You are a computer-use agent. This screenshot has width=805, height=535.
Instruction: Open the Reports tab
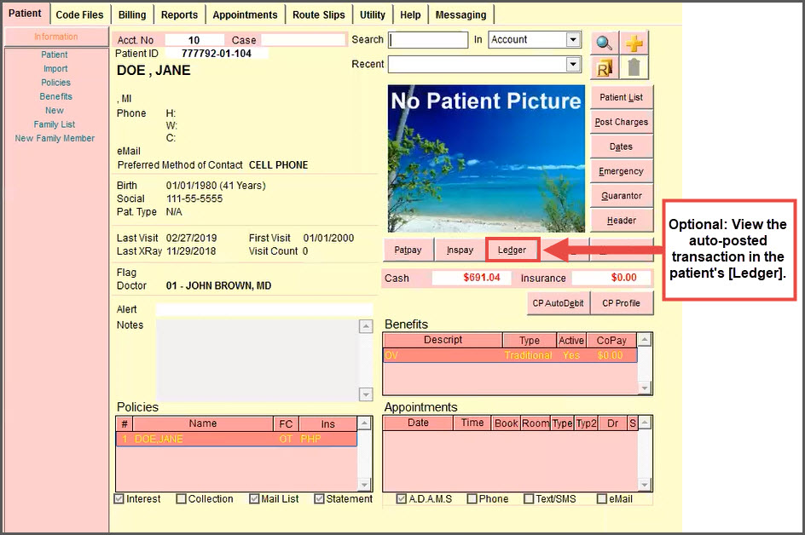(179, 14)
